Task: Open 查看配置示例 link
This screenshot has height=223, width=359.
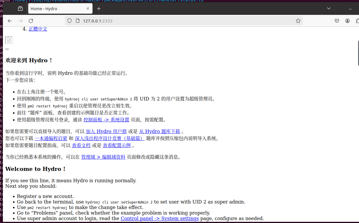Action: tap(117, 145)
